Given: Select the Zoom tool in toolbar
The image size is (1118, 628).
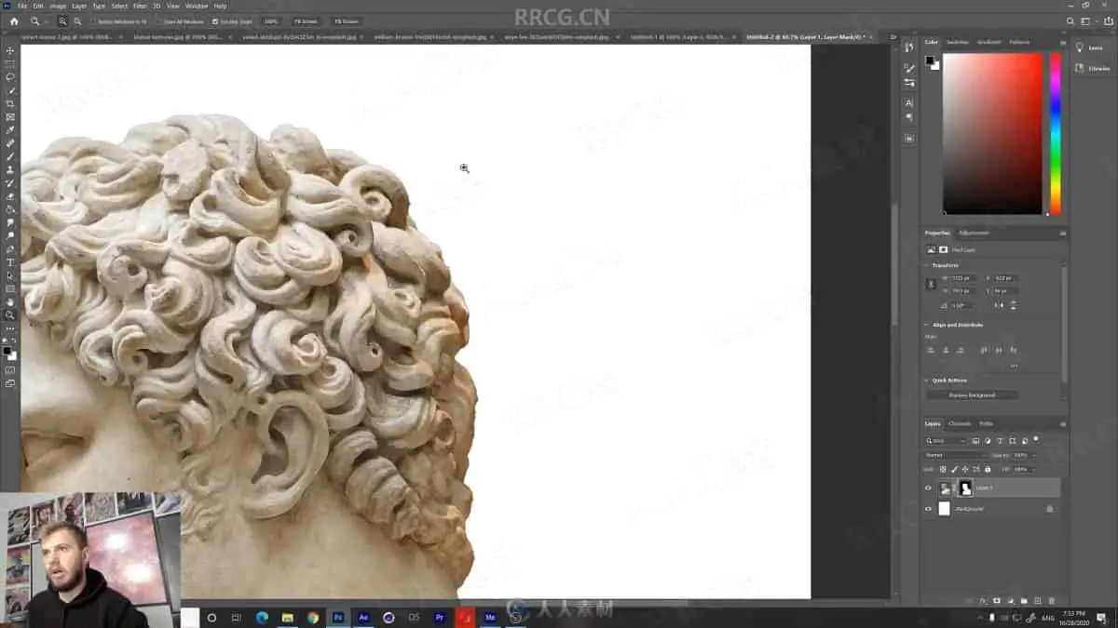Looking at the screenshot, I should [10, 315].
